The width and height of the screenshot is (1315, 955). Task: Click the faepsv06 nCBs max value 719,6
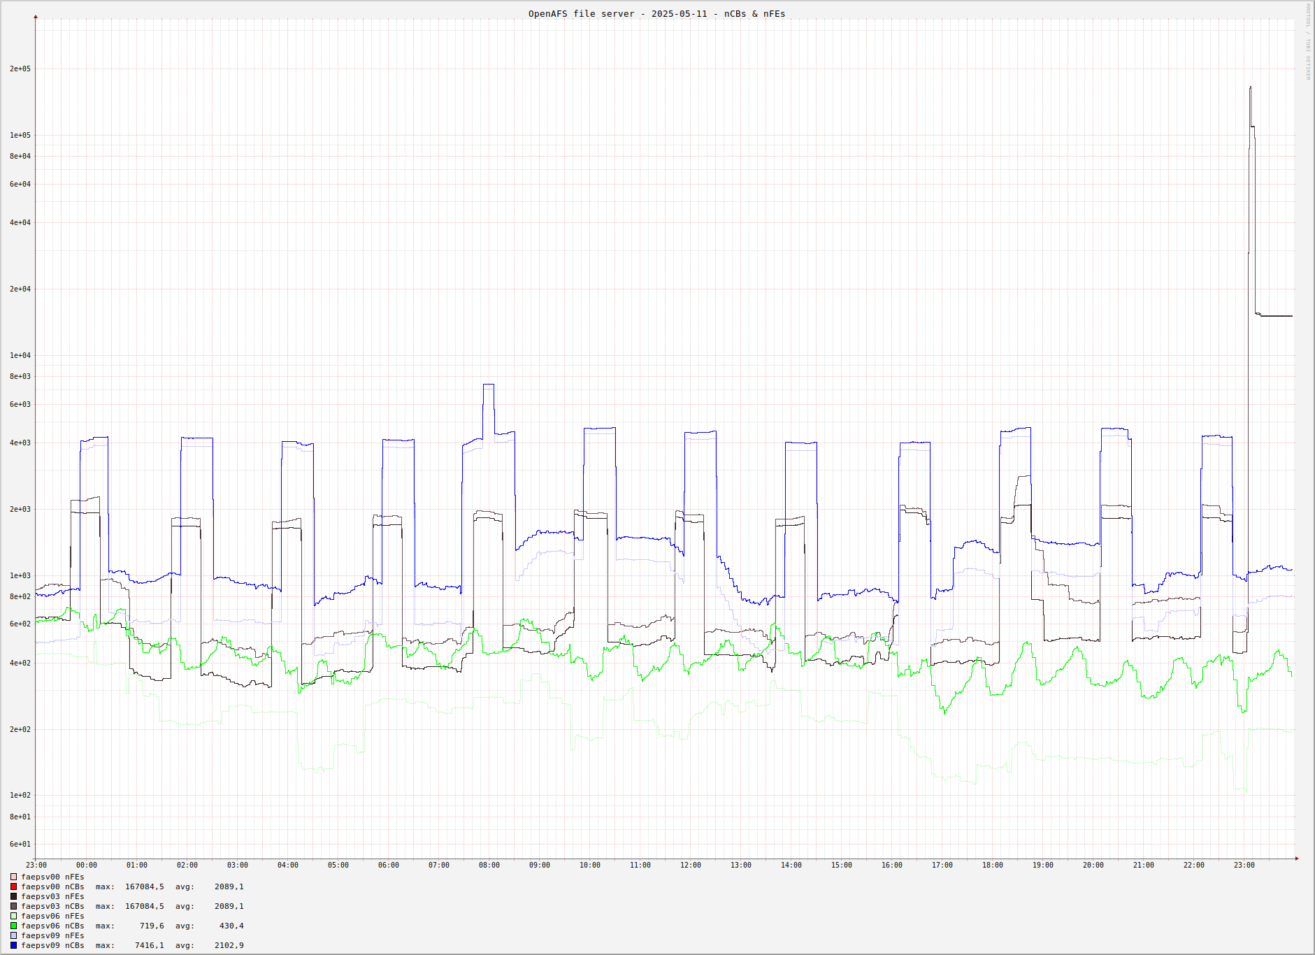coord(152,926)
